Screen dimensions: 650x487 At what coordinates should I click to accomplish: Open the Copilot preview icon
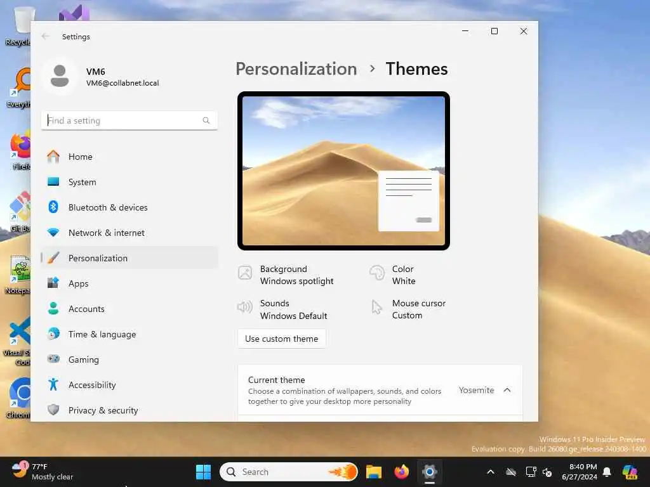click(630, 472)
